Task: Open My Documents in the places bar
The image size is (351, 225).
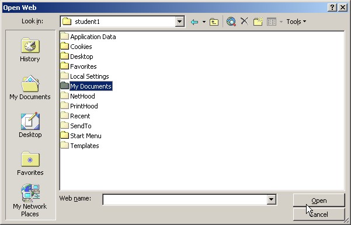Action: point(30,87)
